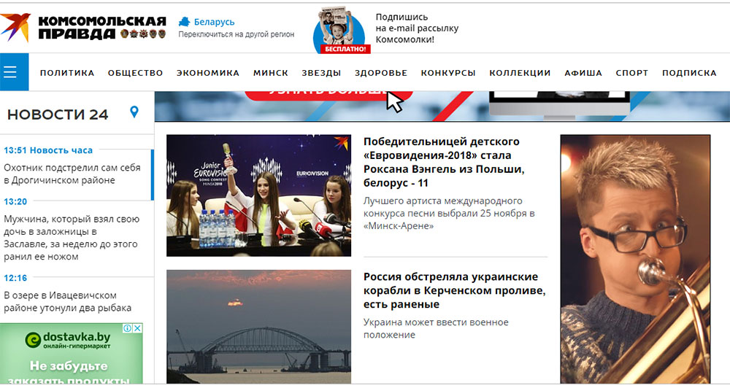Close the dostavka.by ad
Screen dimensions: 730x388
[x=138, y=328]
